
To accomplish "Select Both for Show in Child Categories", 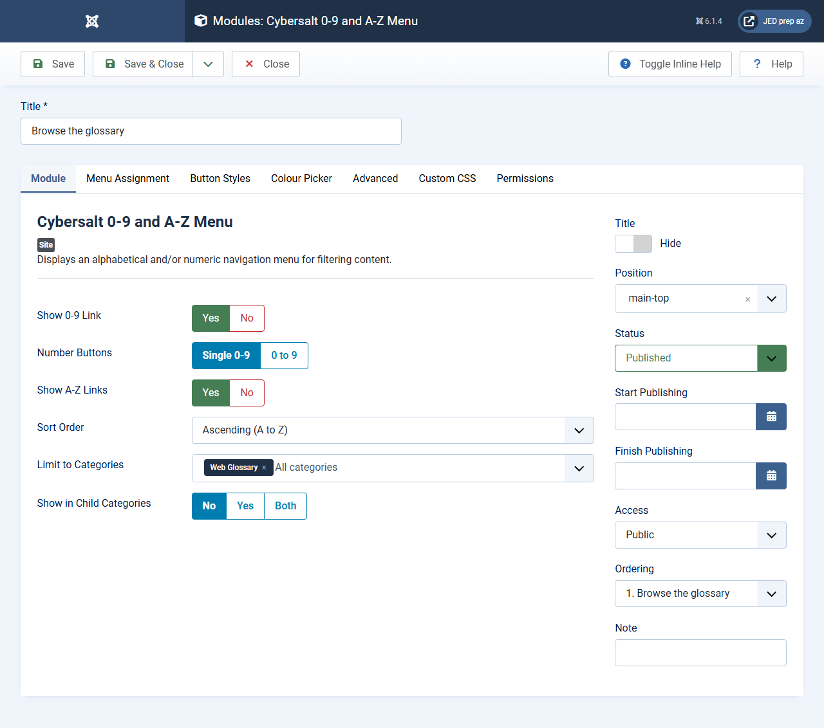I will click(286, 506).
